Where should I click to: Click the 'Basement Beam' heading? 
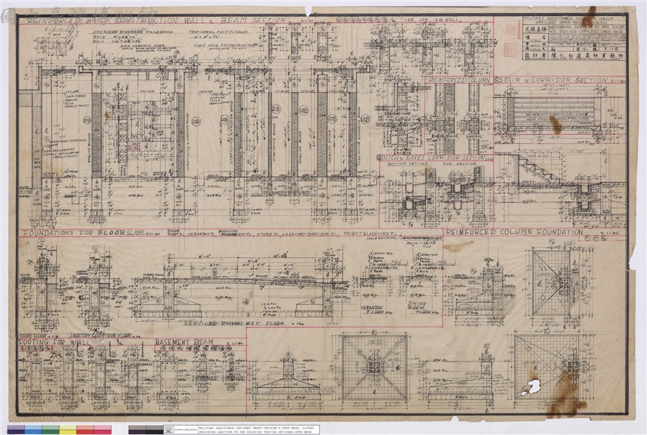point(184,342)
